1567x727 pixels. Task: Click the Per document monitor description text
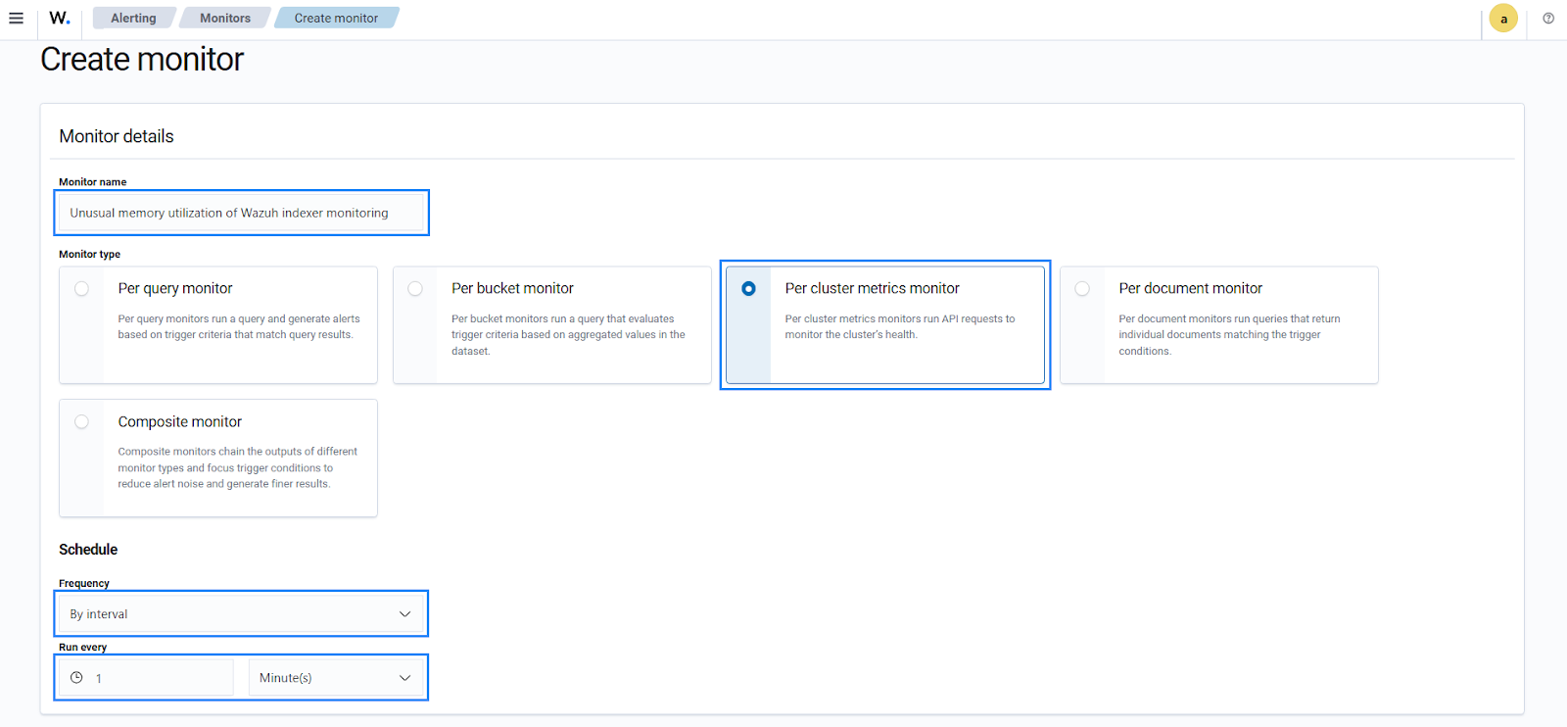(1229, 334)
